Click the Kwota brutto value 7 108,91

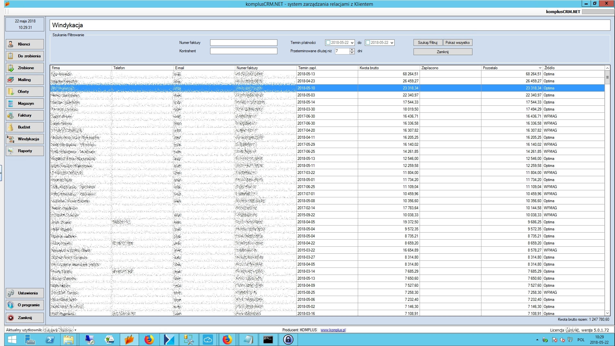tap(389, 313)
